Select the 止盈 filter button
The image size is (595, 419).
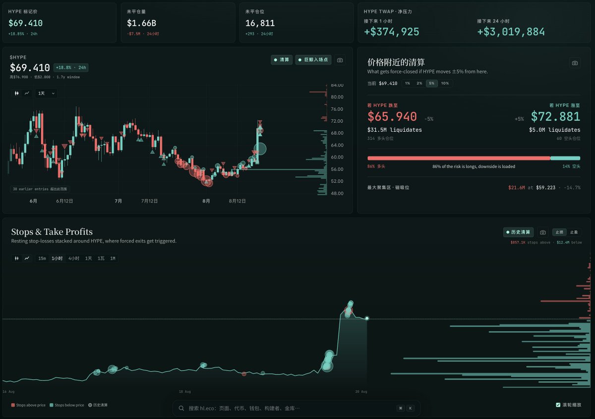pos(573,232)
